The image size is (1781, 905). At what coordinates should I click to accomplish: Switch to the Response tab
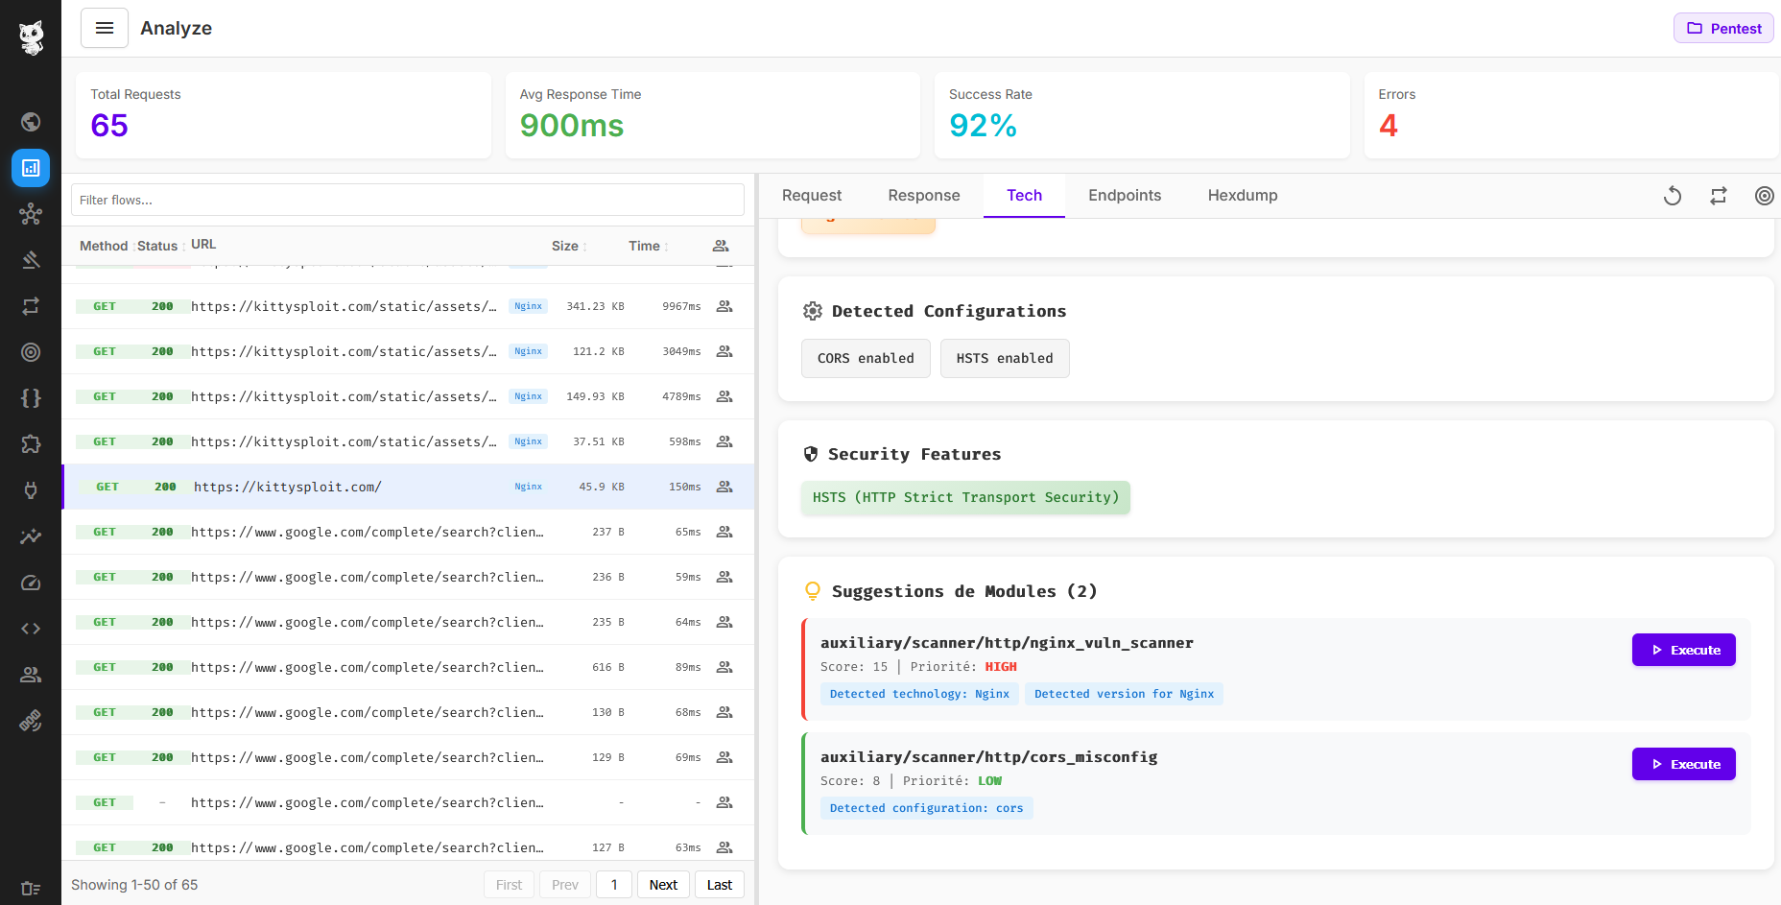[x=923, y=196]
